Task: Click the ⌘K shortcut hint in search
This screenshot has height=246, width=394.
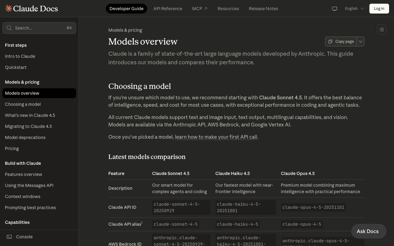Action: [x=69, y=28]
